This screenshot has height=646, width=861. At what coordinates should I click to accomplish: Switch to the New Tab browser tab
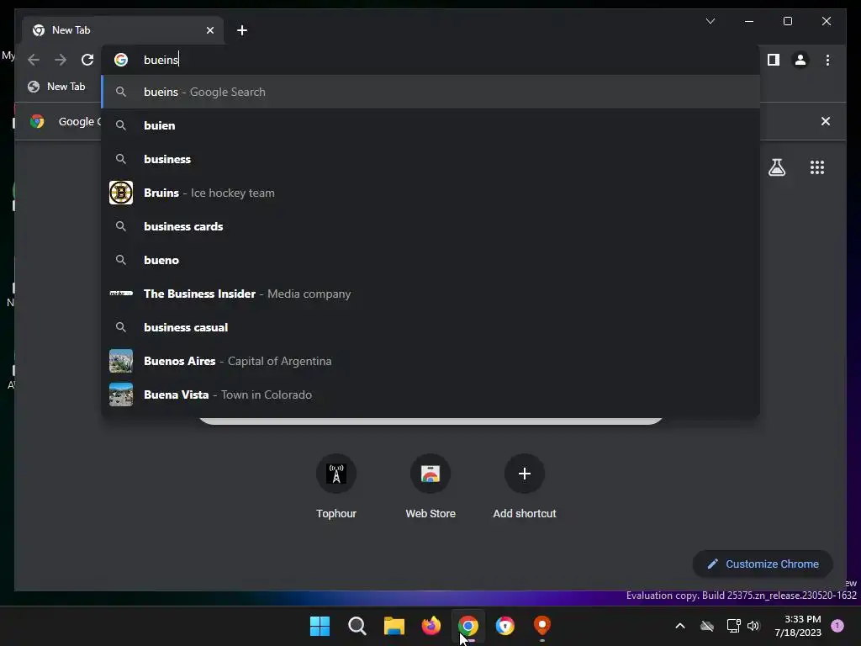click(x=123, y=30)
